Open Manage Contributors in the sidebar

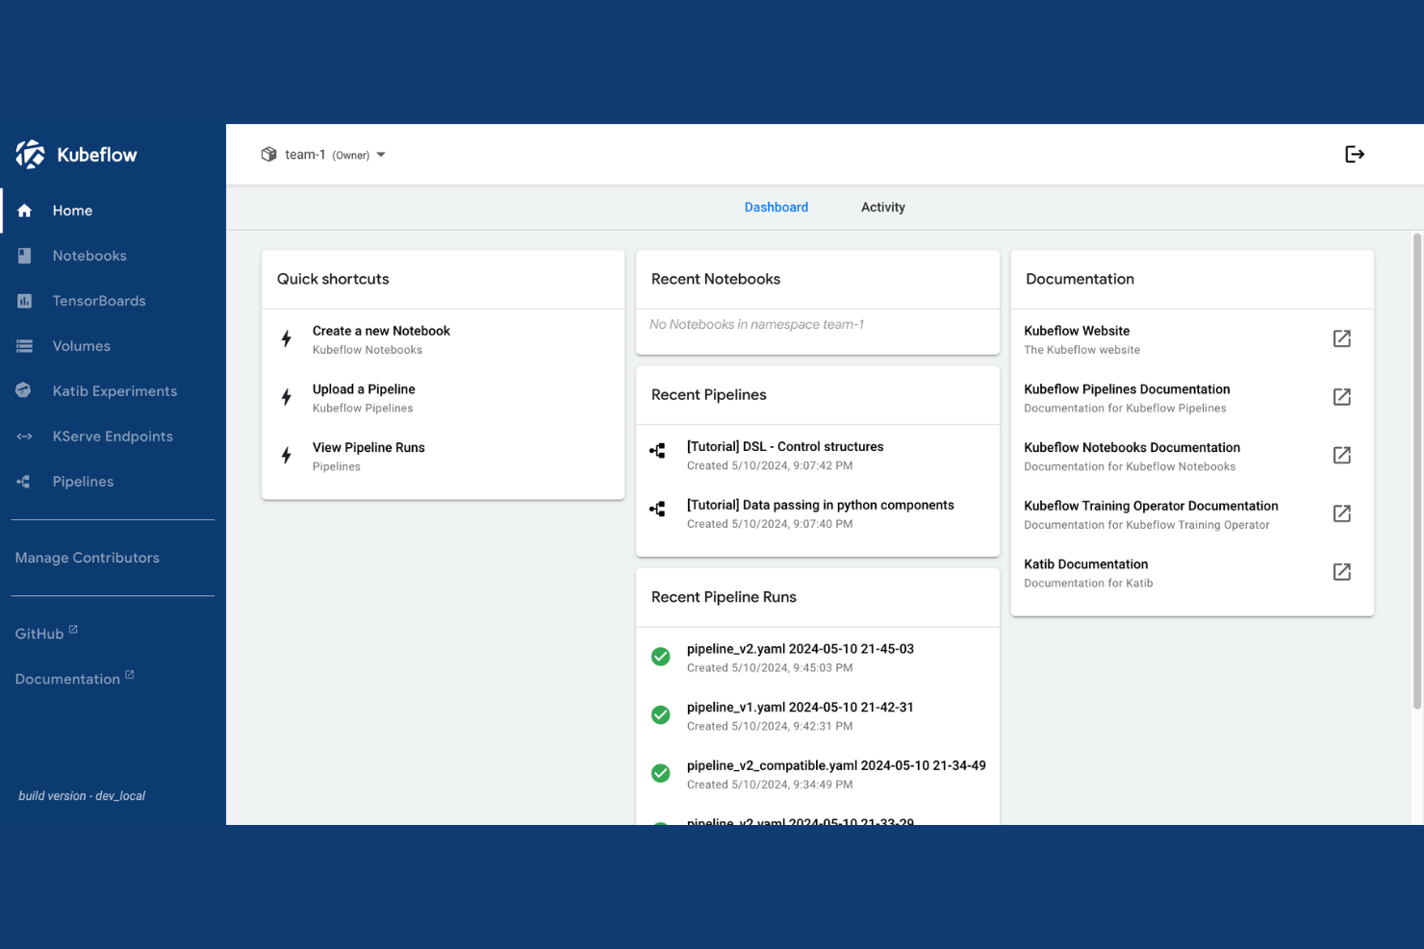(x=88, y=558)
